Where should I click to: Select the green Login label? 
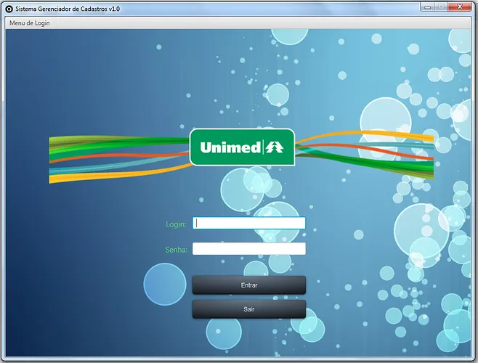coord(176,224)
